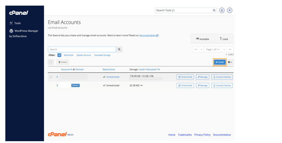Click Connect Devices for the System account

point(222,85)
